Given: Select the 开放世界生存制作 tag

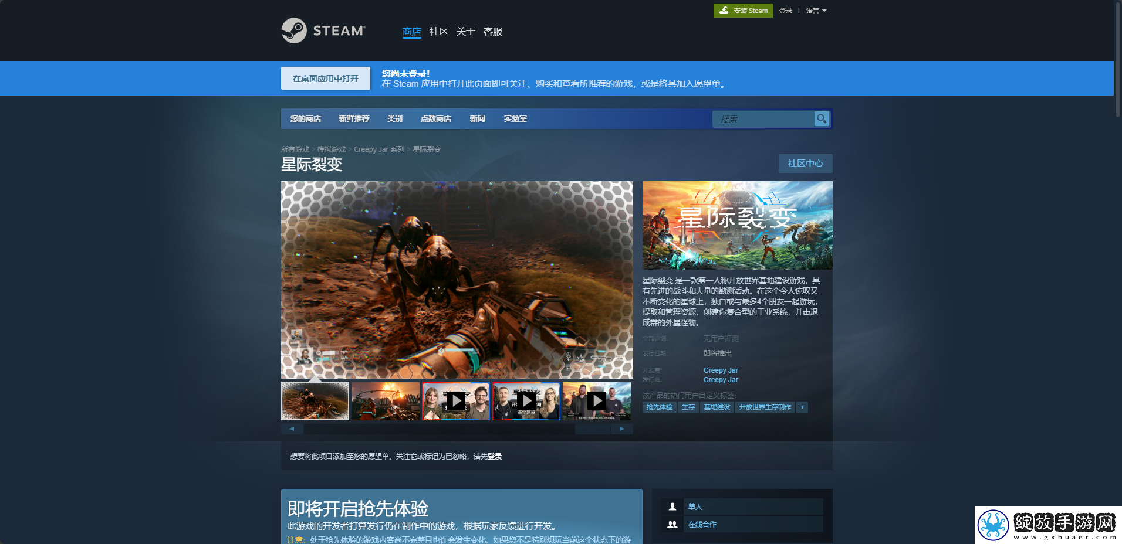Looking at the screenshot, I should [765, 407].
